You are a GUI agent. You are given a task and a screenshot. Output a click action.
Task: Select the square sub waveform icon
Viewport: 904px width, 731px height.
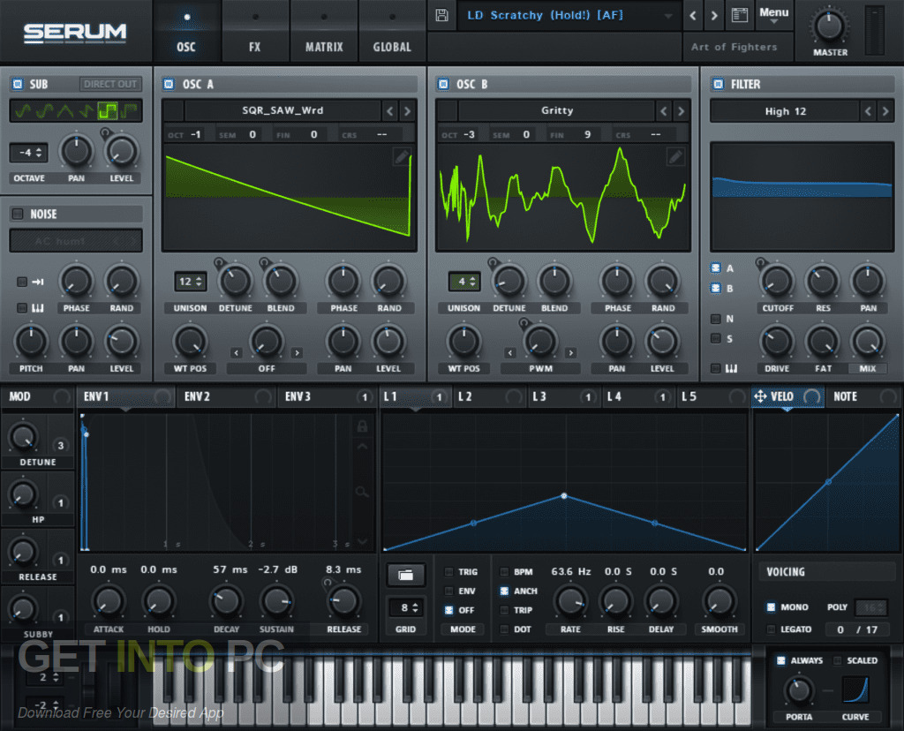[x=107, y=110]
